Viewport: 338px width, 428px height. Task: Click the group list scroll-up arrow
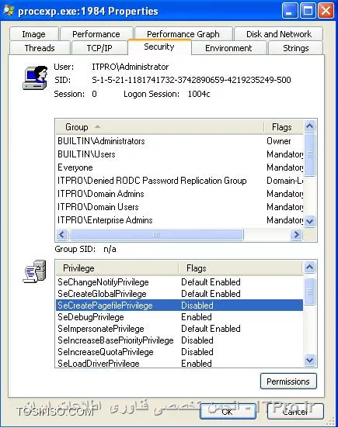coord(309,126)
